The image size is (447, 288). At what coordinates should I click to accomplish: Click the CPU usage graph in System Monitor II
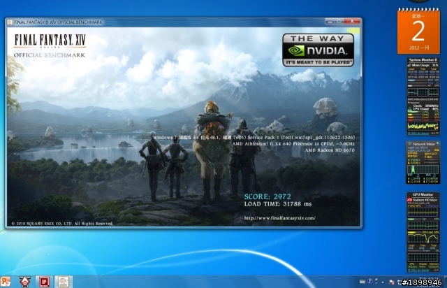tap(423, 126)
